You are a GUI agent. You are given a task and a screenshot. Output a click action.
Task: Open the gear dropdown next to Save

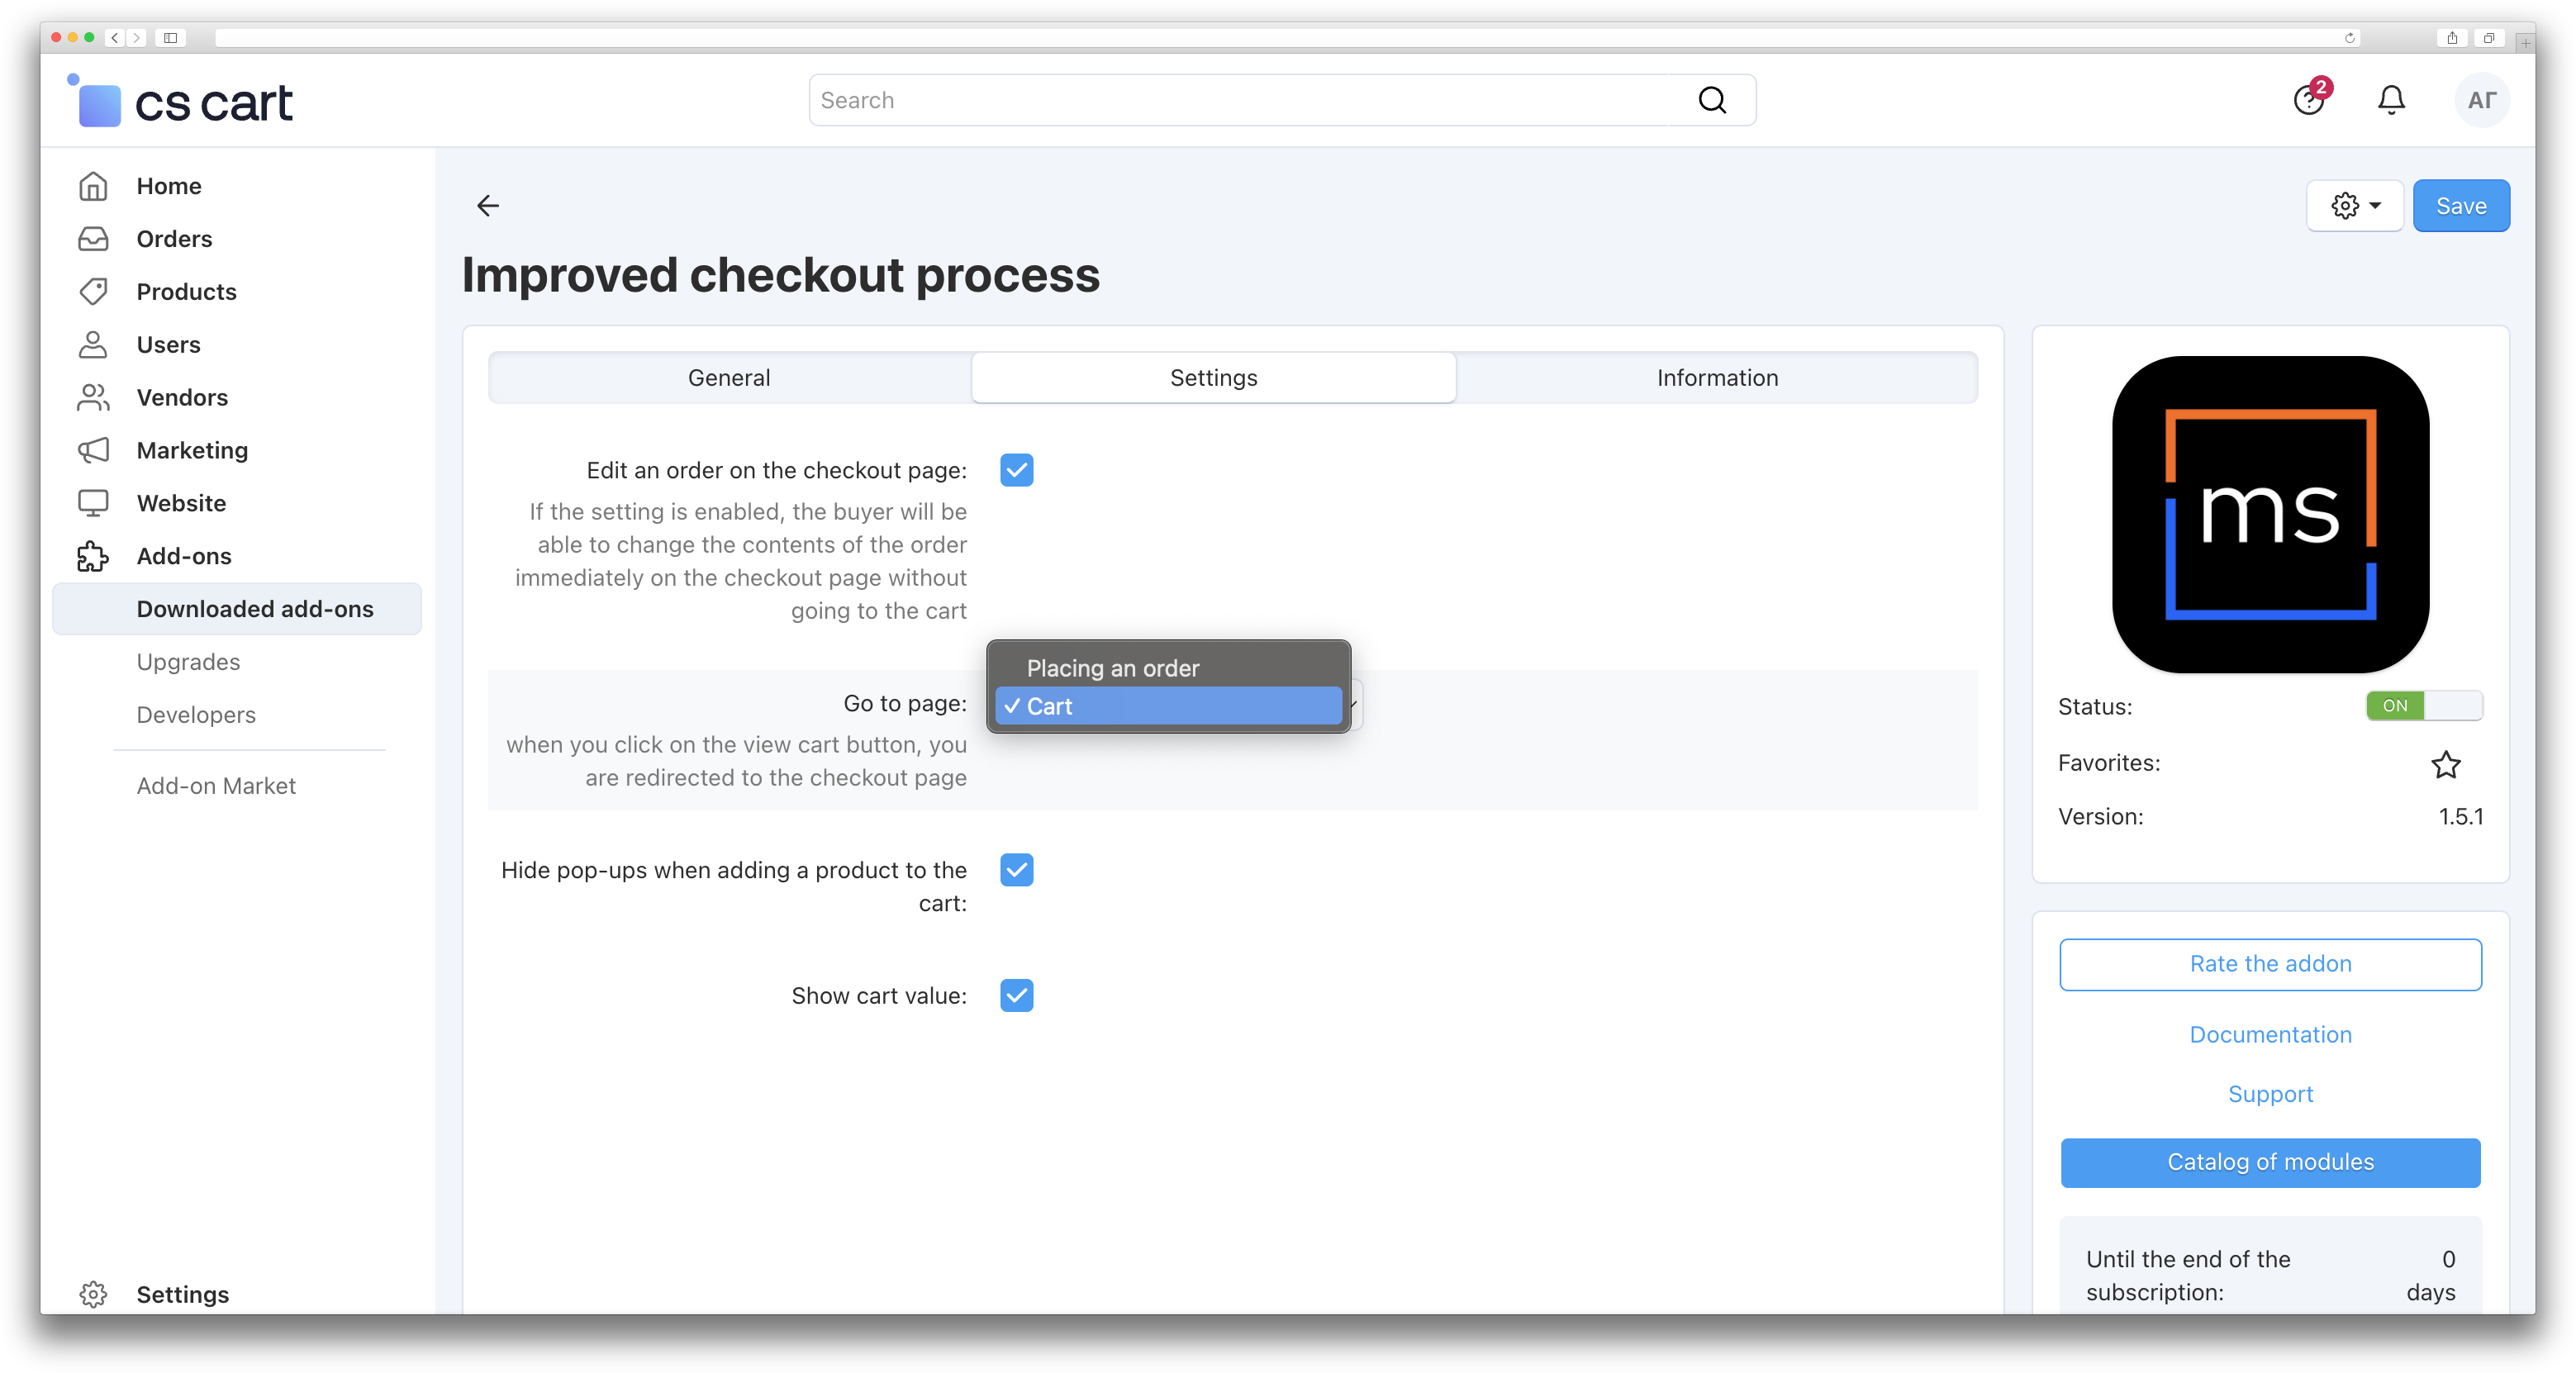[x=2354, y=206]
